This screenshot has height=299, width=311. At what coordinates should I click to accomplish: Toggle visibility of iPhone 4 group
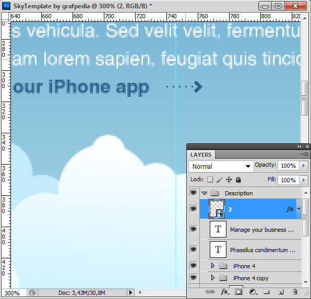pos(193,265)
